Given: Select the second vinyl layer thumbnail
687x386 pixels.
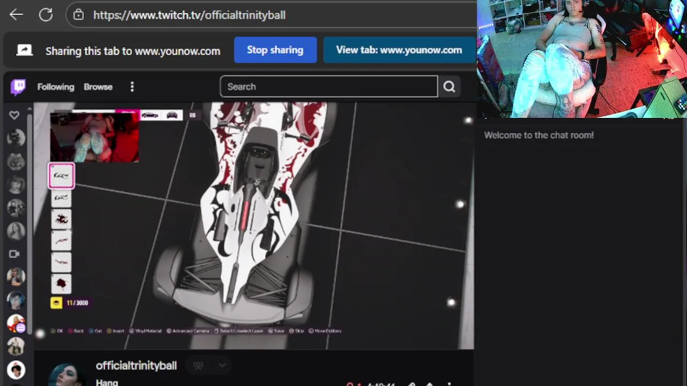Looking at the screenshot, I should coord(61,198).
